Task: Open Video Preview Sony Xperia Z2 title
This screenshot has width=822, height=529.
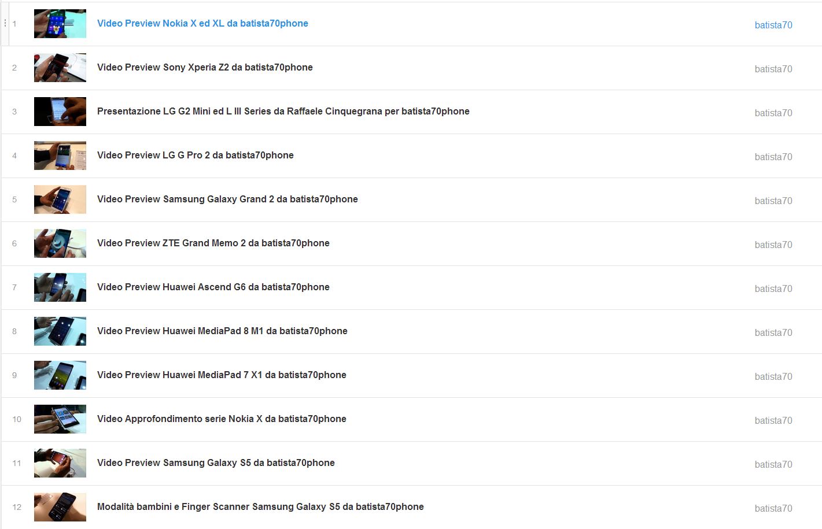Action: point(205,68)
